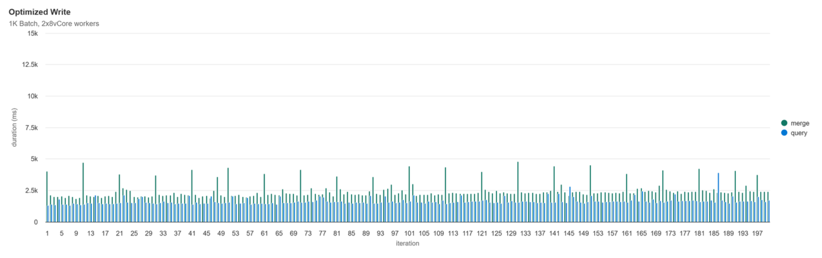
Task: Click the tall merge bar at iteration 151
Action: pos(590,194)
